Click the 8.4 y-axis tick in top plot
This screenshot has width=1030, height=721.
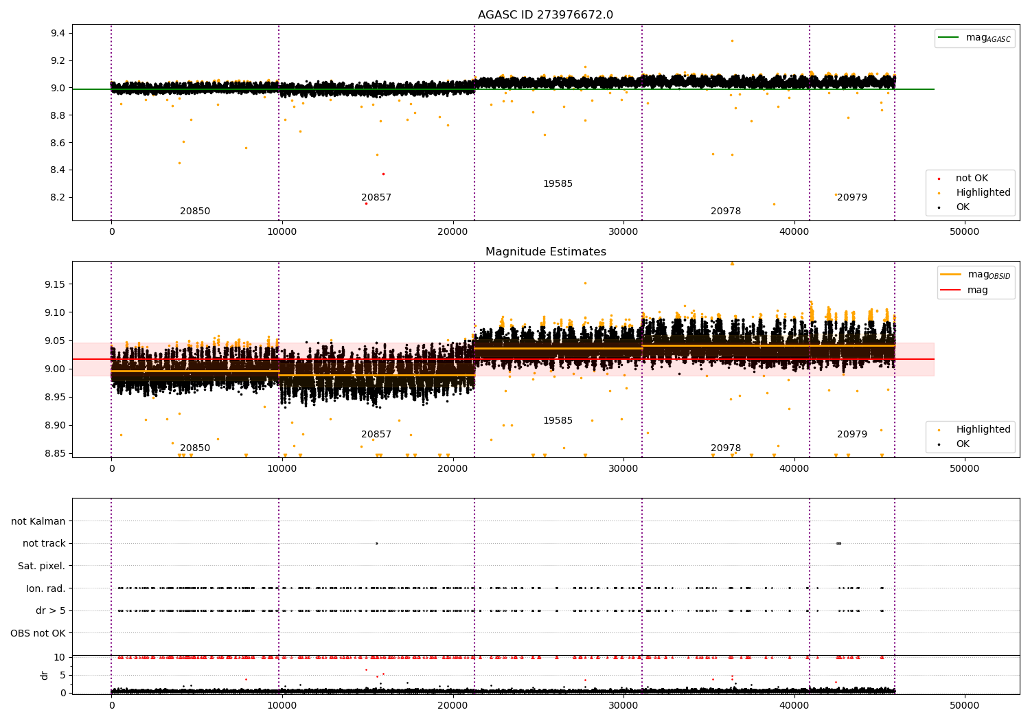pyautogui.click(x=58, y=170)
